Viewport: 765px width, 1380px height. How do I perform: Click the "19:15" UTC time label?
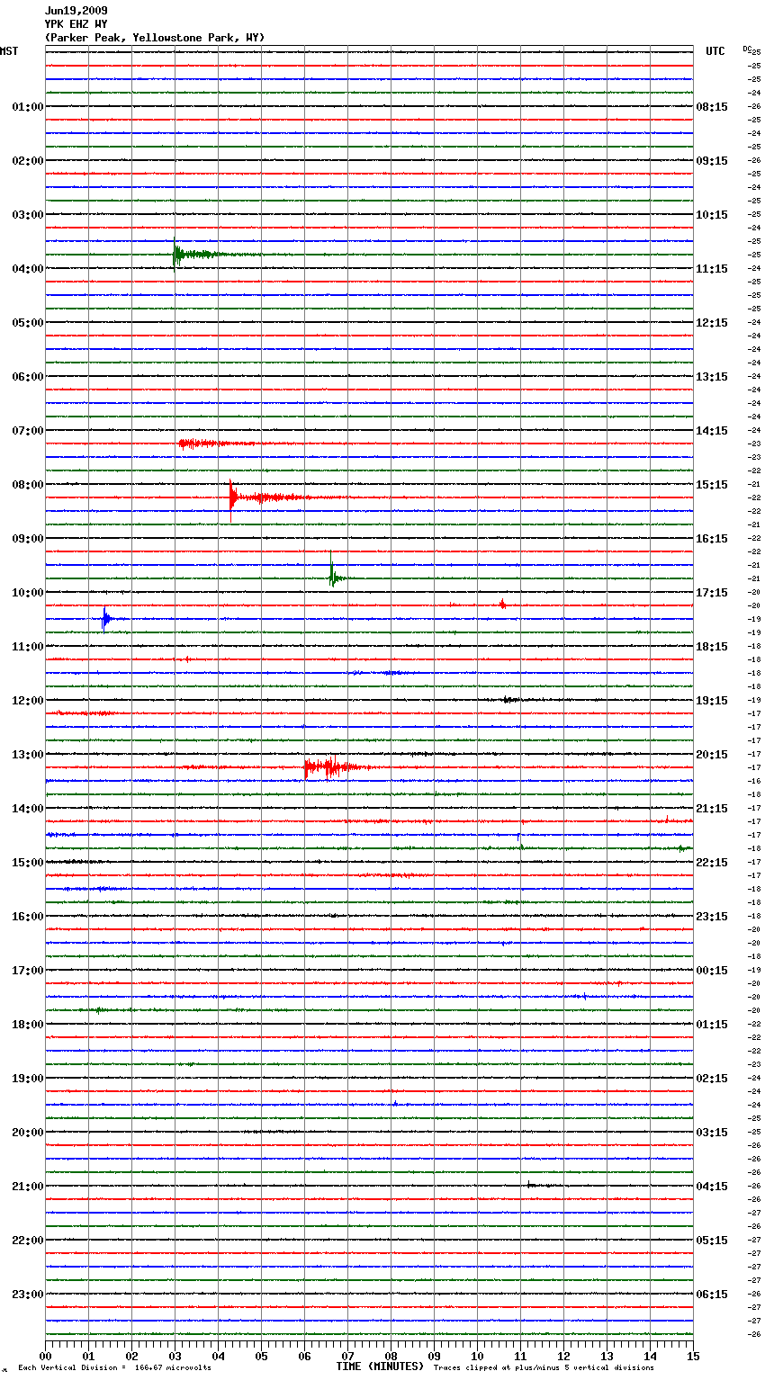(712, 701)
